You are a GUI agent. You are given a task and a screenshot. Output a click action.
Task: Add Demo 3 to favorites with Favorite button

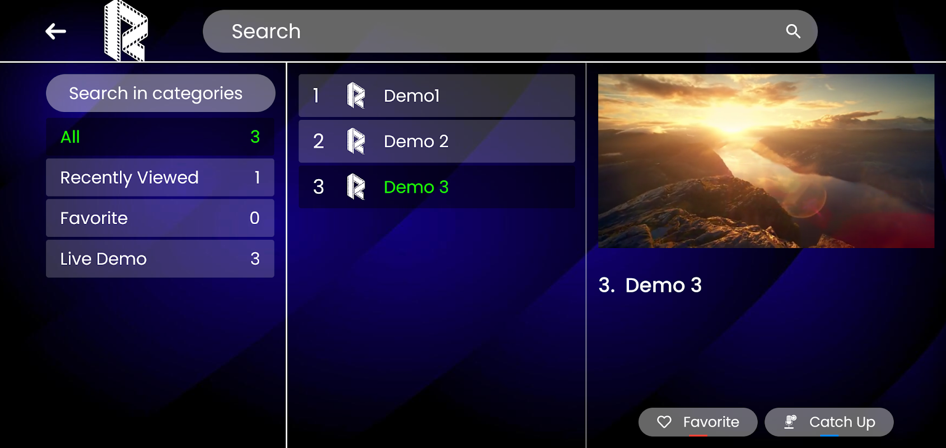pyautogui.click(x=698, y=422)
